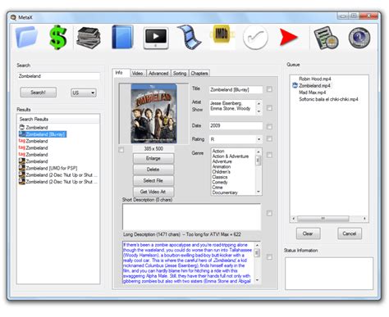Click the Queue horizontal scrollbar thumb
The image size is (389, 317).
[323, 219]
